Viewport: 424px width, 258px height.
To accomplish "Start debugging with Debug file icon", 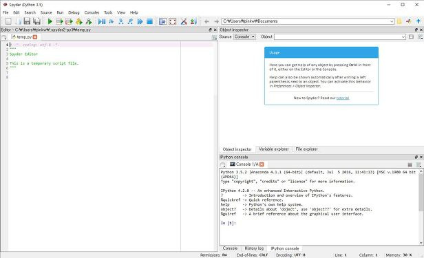I will pyautogui.click(x=102, y=21).
